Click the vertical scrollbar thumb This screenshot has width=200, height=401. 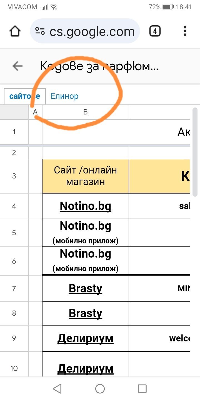pyautogui.click(x=195, y=152)
